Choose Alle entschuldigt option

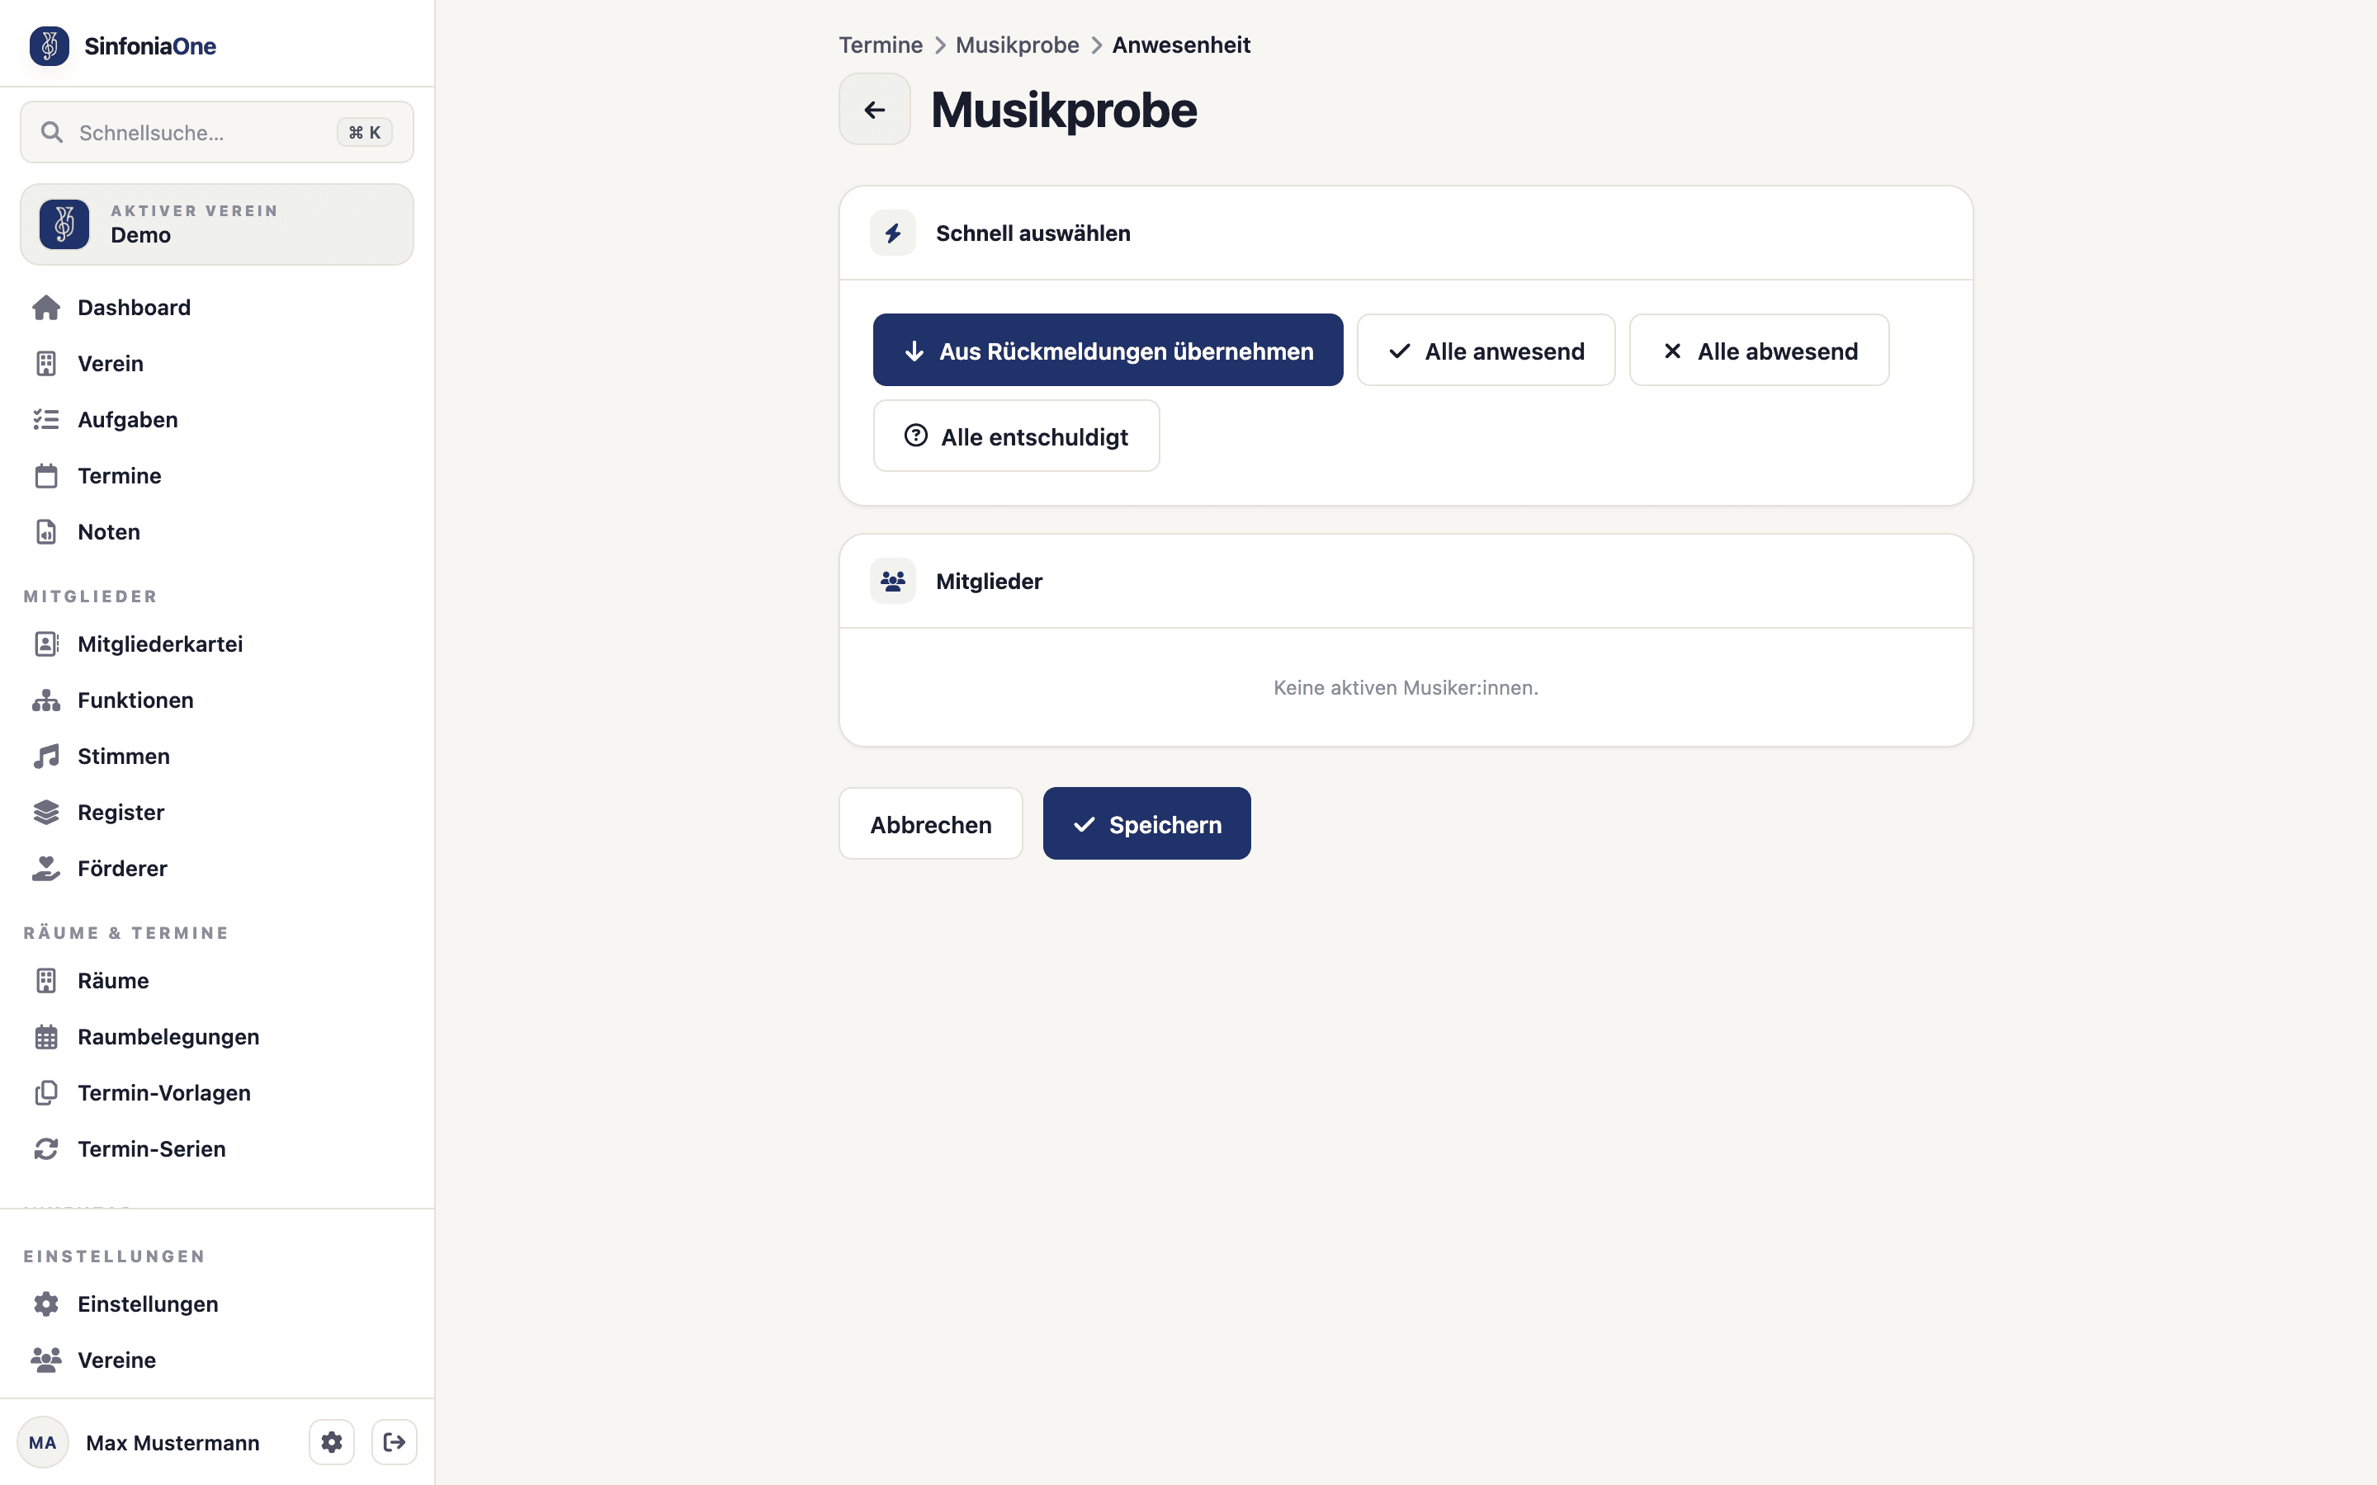(x=1017, y=436)
